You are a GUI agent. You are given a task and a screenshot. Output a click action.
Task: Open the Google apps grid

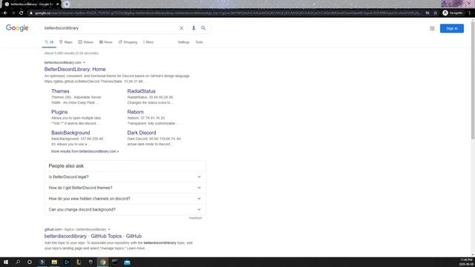[x=432, y=28]
